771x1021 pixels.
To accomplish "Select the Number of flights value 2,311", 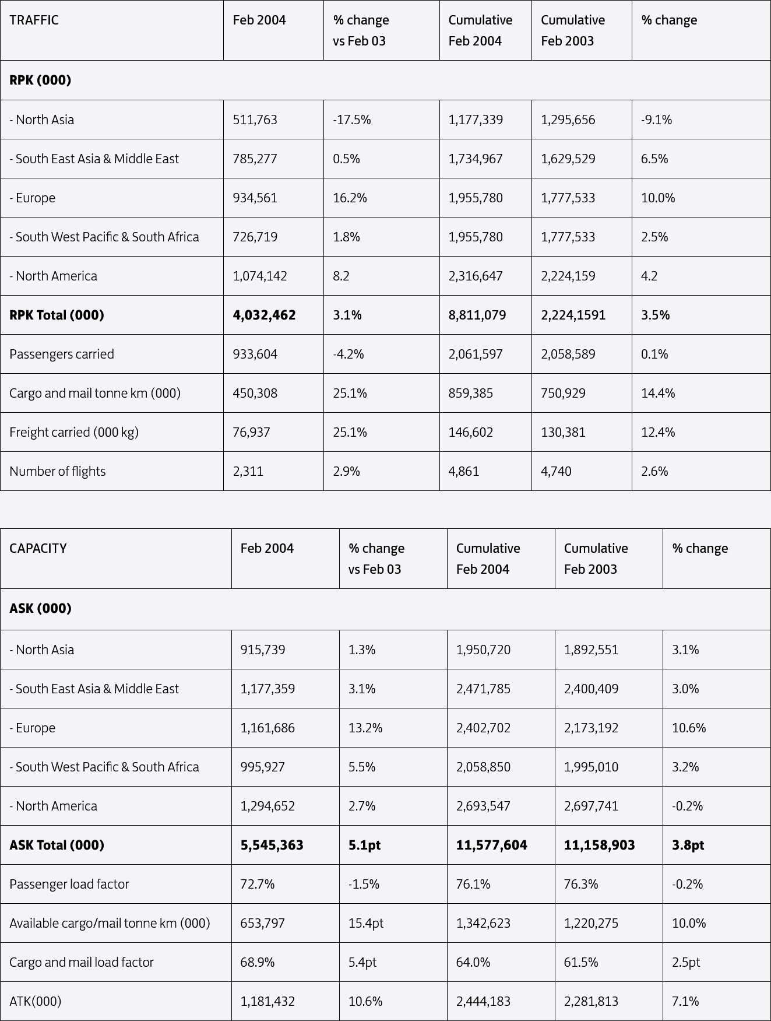I will point(248,472).
